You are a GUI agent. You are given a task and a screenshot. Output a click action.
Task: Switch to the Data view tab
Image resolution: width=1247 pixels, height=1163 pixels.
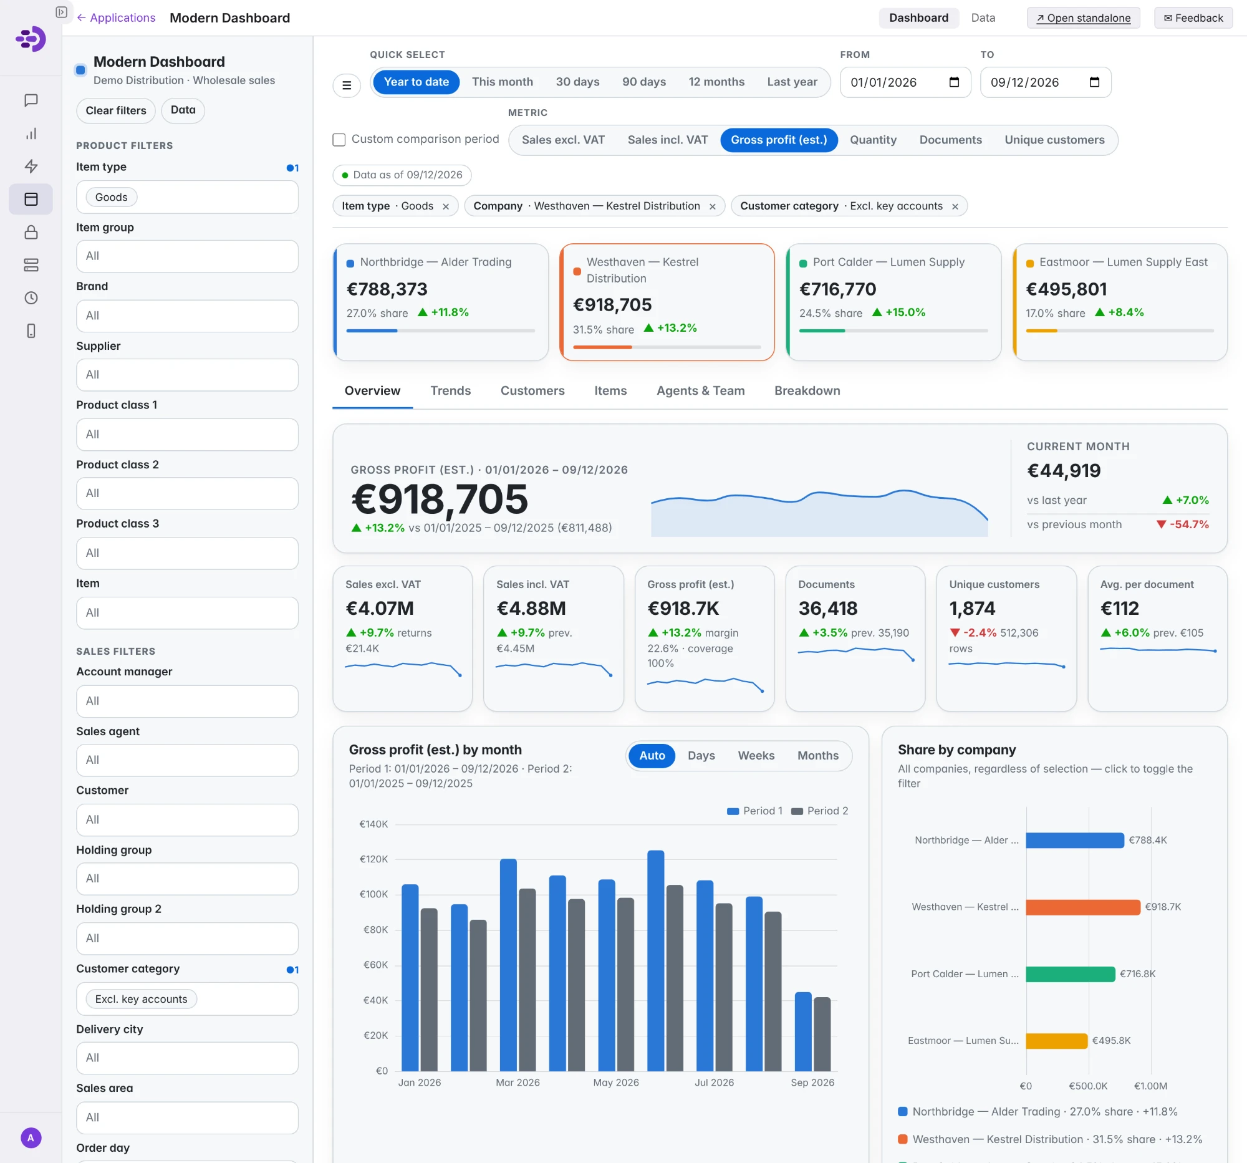point(983,17)
